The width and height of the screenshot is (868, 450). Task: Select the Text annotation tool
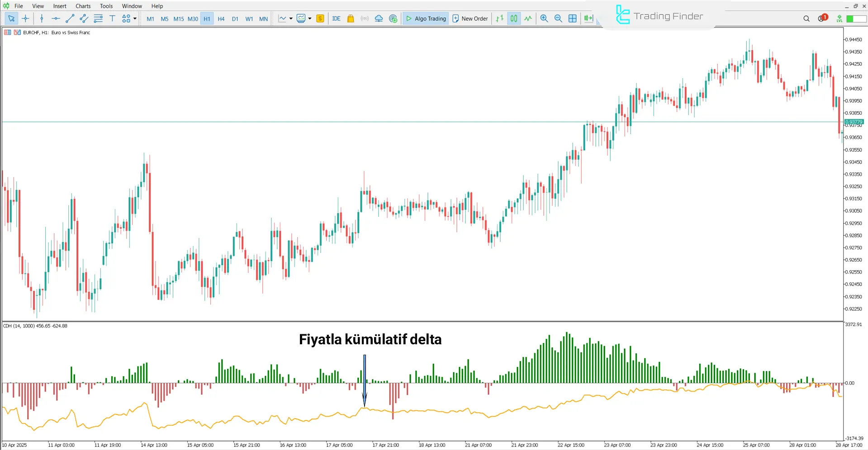pyautogui.click(x=112, y=19)
